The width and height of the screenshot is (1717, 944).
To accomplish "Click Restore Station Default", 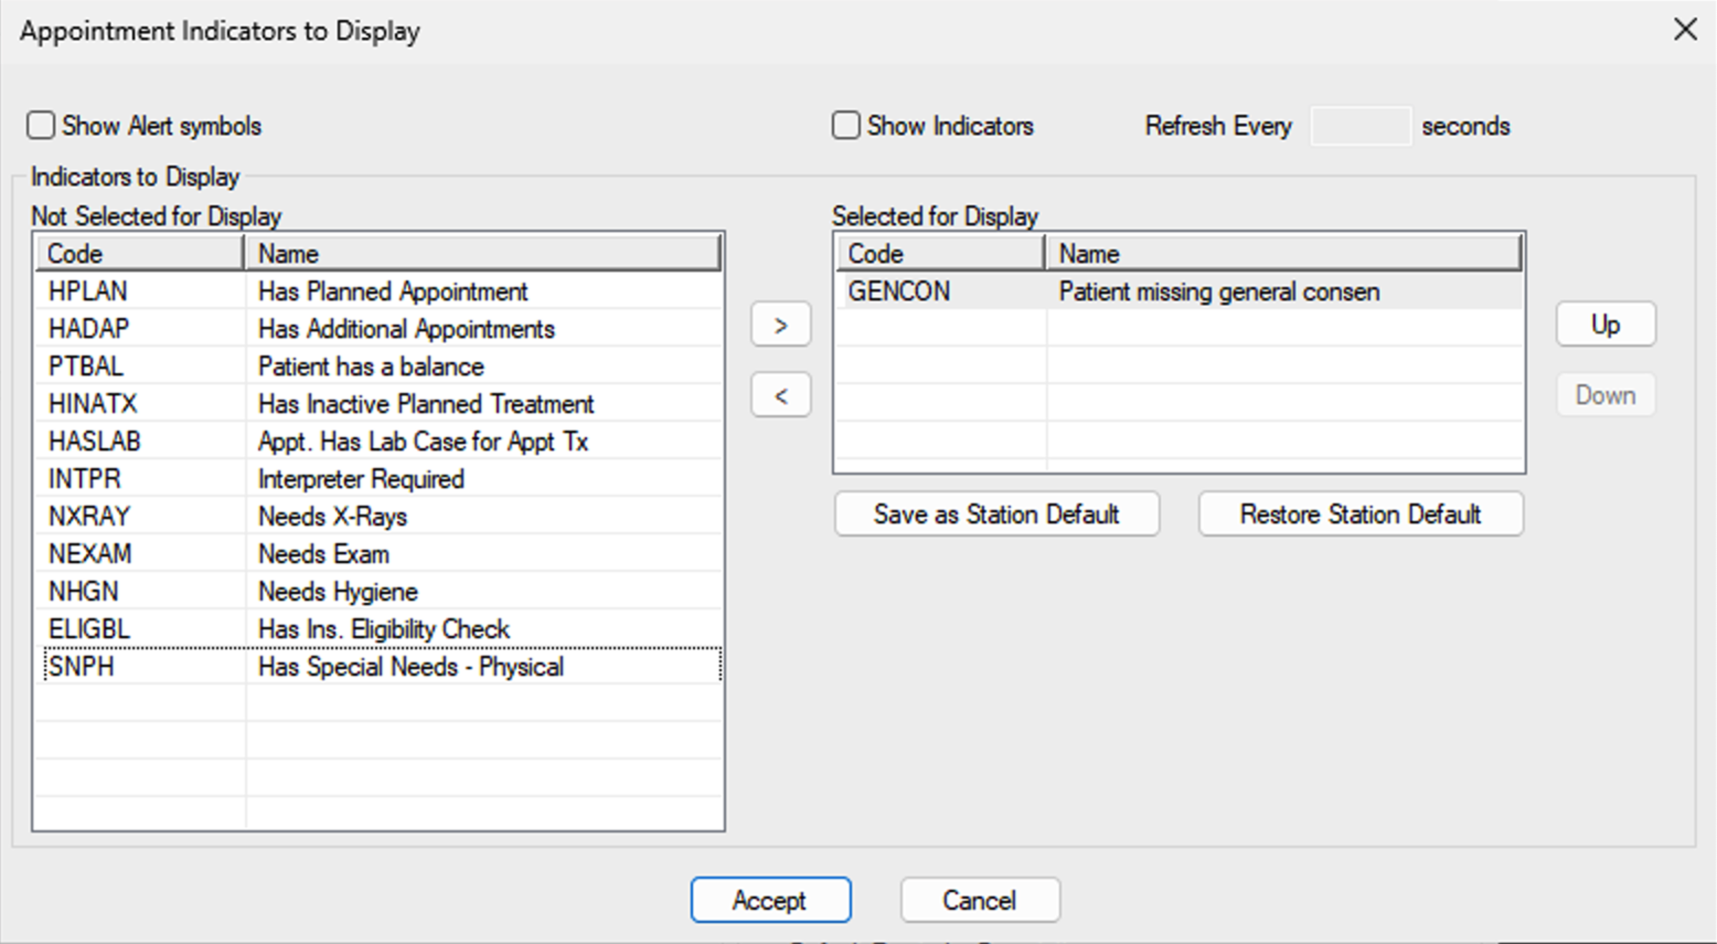I will coord(1361,513).
